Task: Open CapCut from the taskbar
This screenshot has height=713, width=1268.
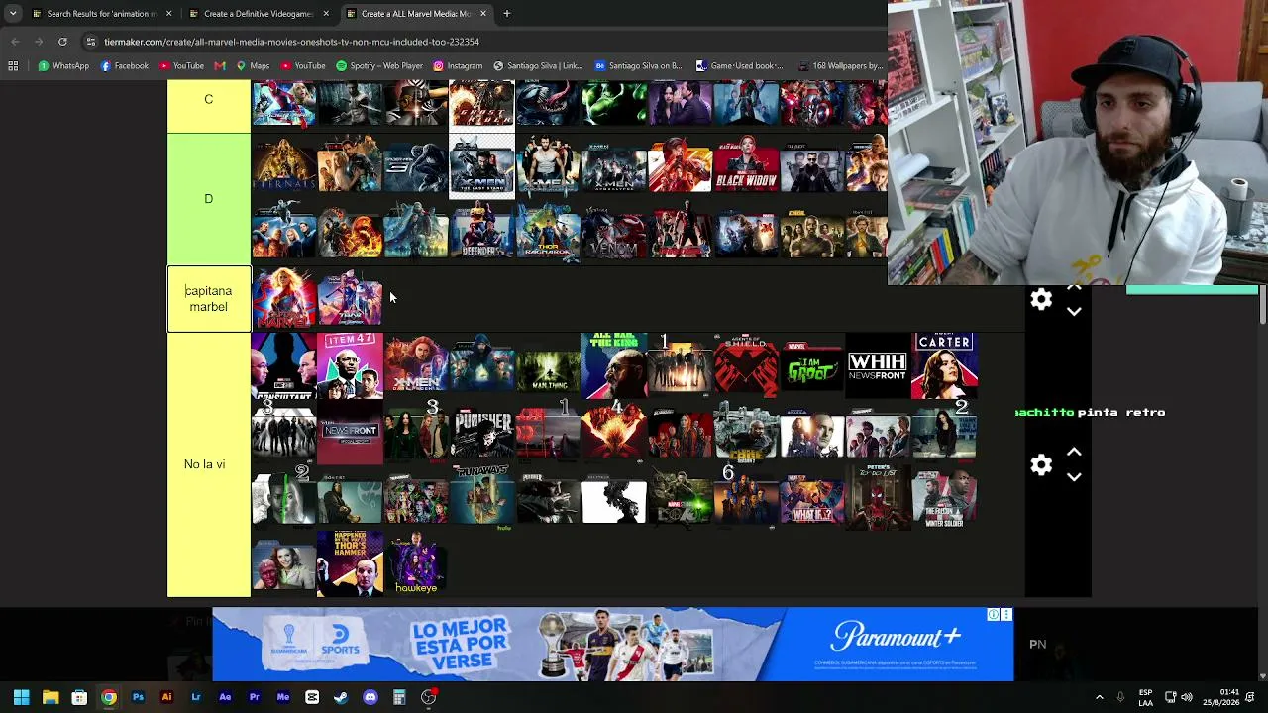Action: (312, 697)
